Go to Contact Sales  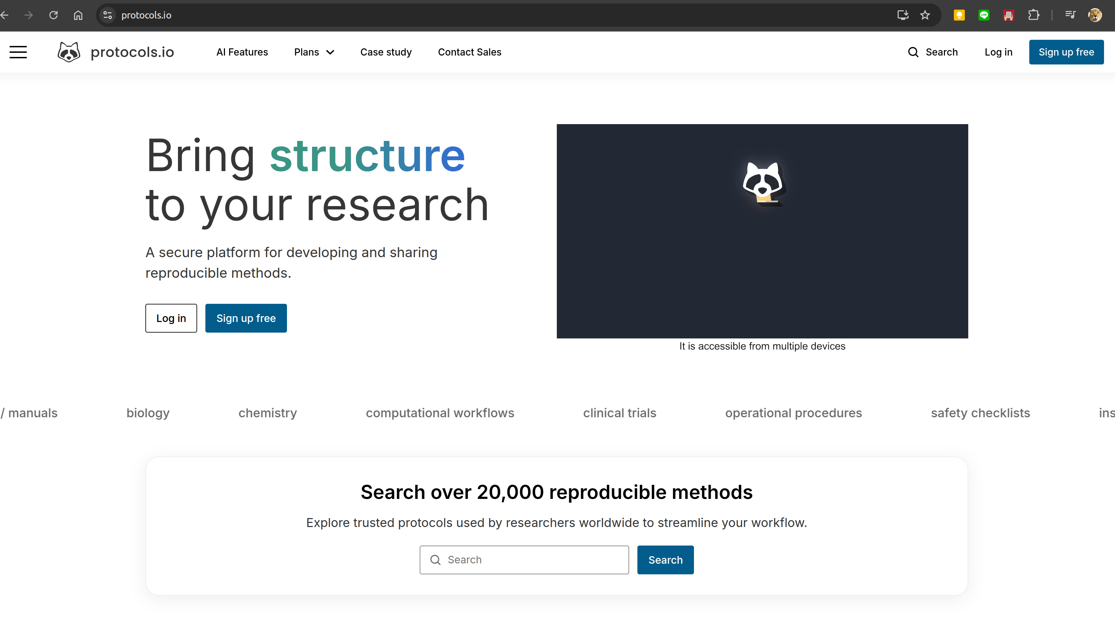[x=469, y=52]
